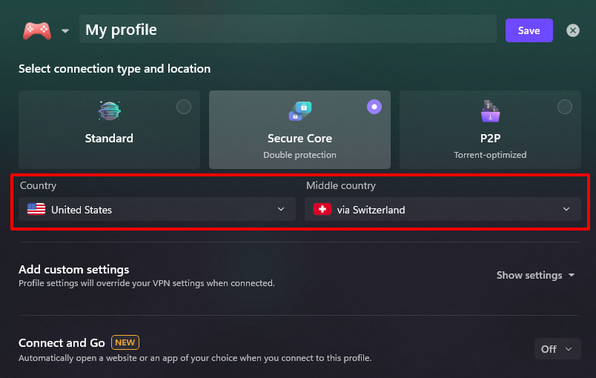Open the Connect and Go Off dropdown

tap(557, 349)
